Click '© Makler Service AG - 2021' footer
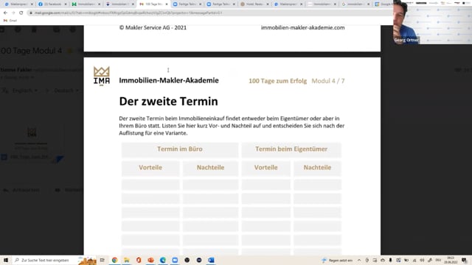Viewport: 472px width, 265px height. click(x=153, y=28)
